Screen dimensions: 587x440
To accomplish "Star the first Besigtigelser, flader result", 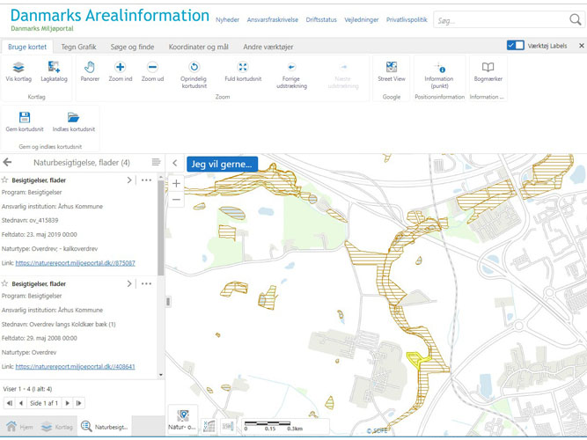I will [5, 180].
